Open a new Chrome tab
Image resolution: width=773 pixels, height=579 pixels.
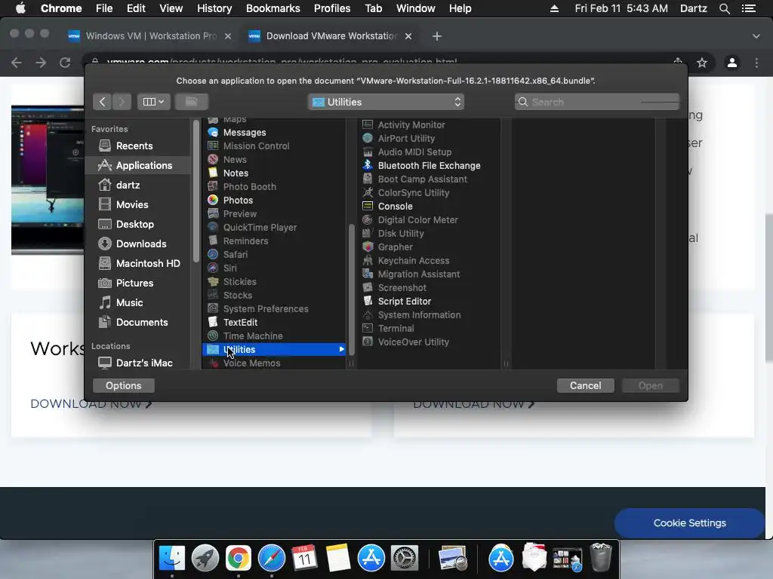click(436, 36)
